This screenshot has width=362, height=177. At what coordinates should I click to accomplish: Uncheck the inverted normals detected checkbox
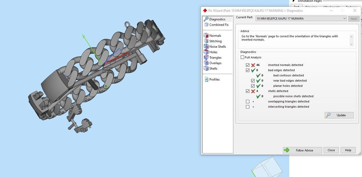pos(248,65)
